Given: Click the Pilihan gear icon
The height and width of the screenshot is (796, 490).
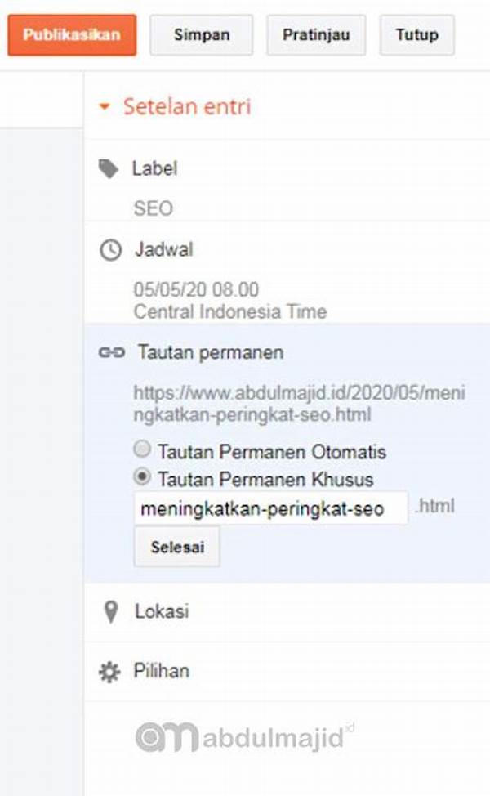Looking at the screenshot, I should 109,672.
